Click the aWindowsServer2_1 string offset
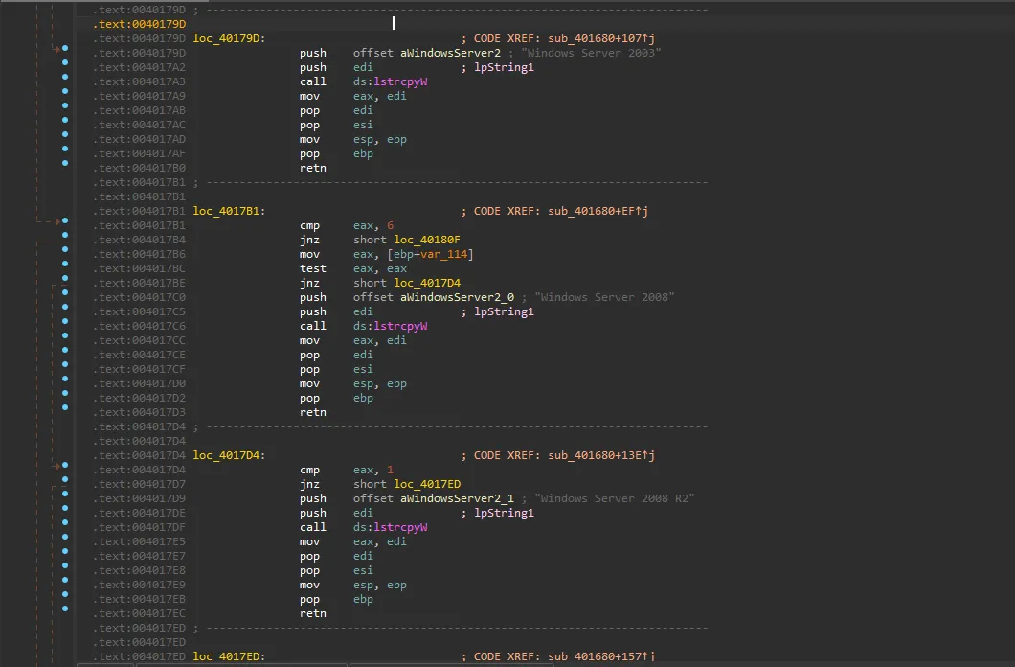 tap(458, 498)
